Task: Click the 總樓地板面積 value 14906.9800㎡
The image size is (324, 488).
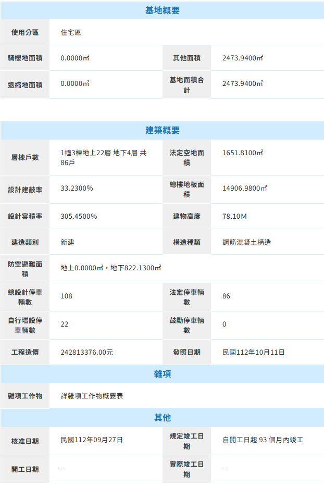Action: pos(244,188)
